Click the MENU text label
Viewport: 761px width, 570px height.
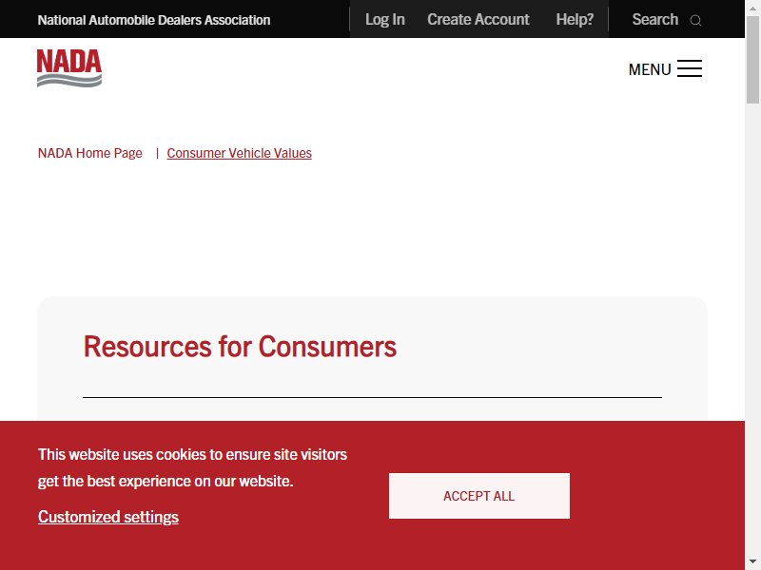click(650, 69)
